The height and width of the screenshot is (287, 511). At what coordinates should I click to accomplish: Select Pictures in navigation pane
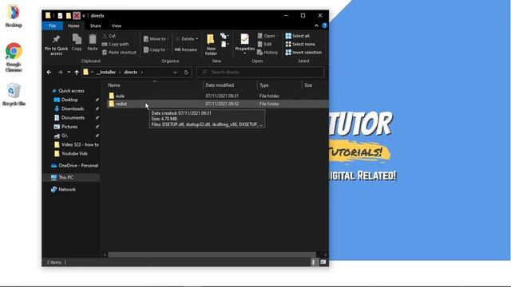pos(69,127)
